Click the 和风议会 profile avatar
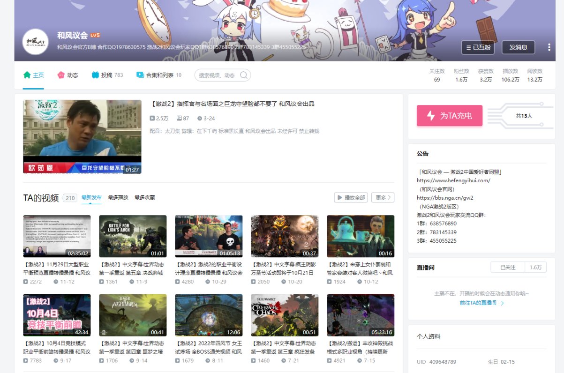Viewport: 564px width, 373px height. tap(35, 42)
